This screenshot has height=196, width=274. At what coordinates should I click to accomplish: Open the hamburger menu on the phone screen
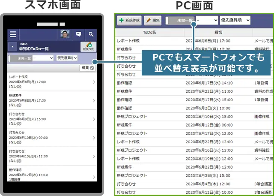click(13, 34)
